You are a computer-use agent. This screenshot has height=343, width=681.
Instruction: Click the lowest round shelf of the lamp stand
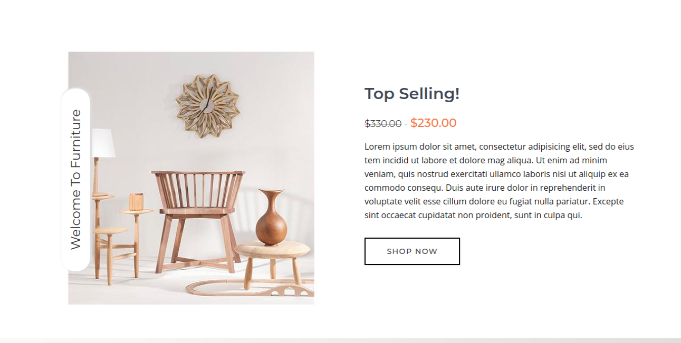110,231
